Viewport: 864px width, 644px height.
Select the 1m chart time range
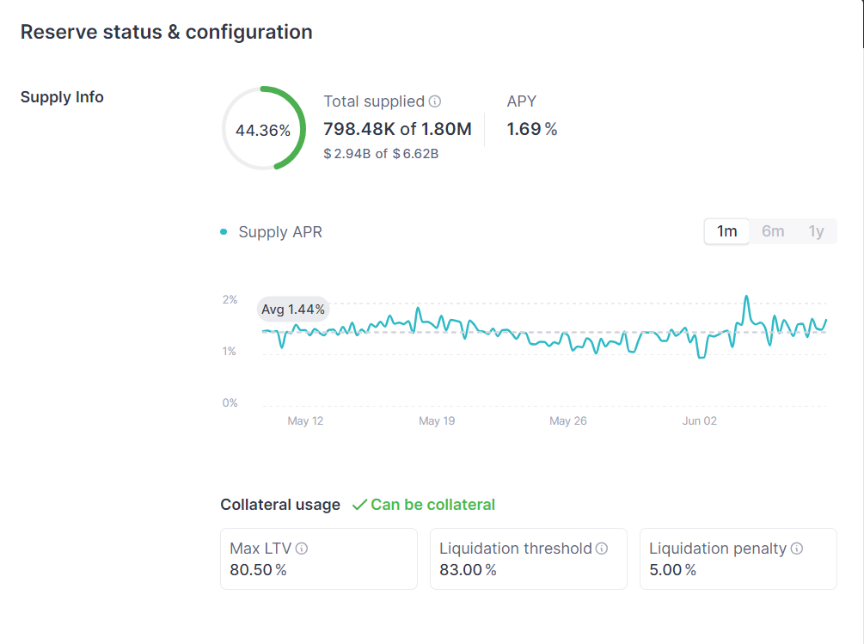[x=727, y=231]
